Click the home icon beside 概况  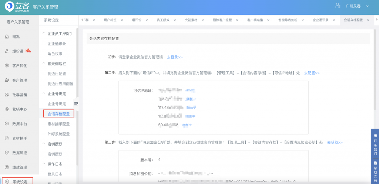click(x=7, y=37)
